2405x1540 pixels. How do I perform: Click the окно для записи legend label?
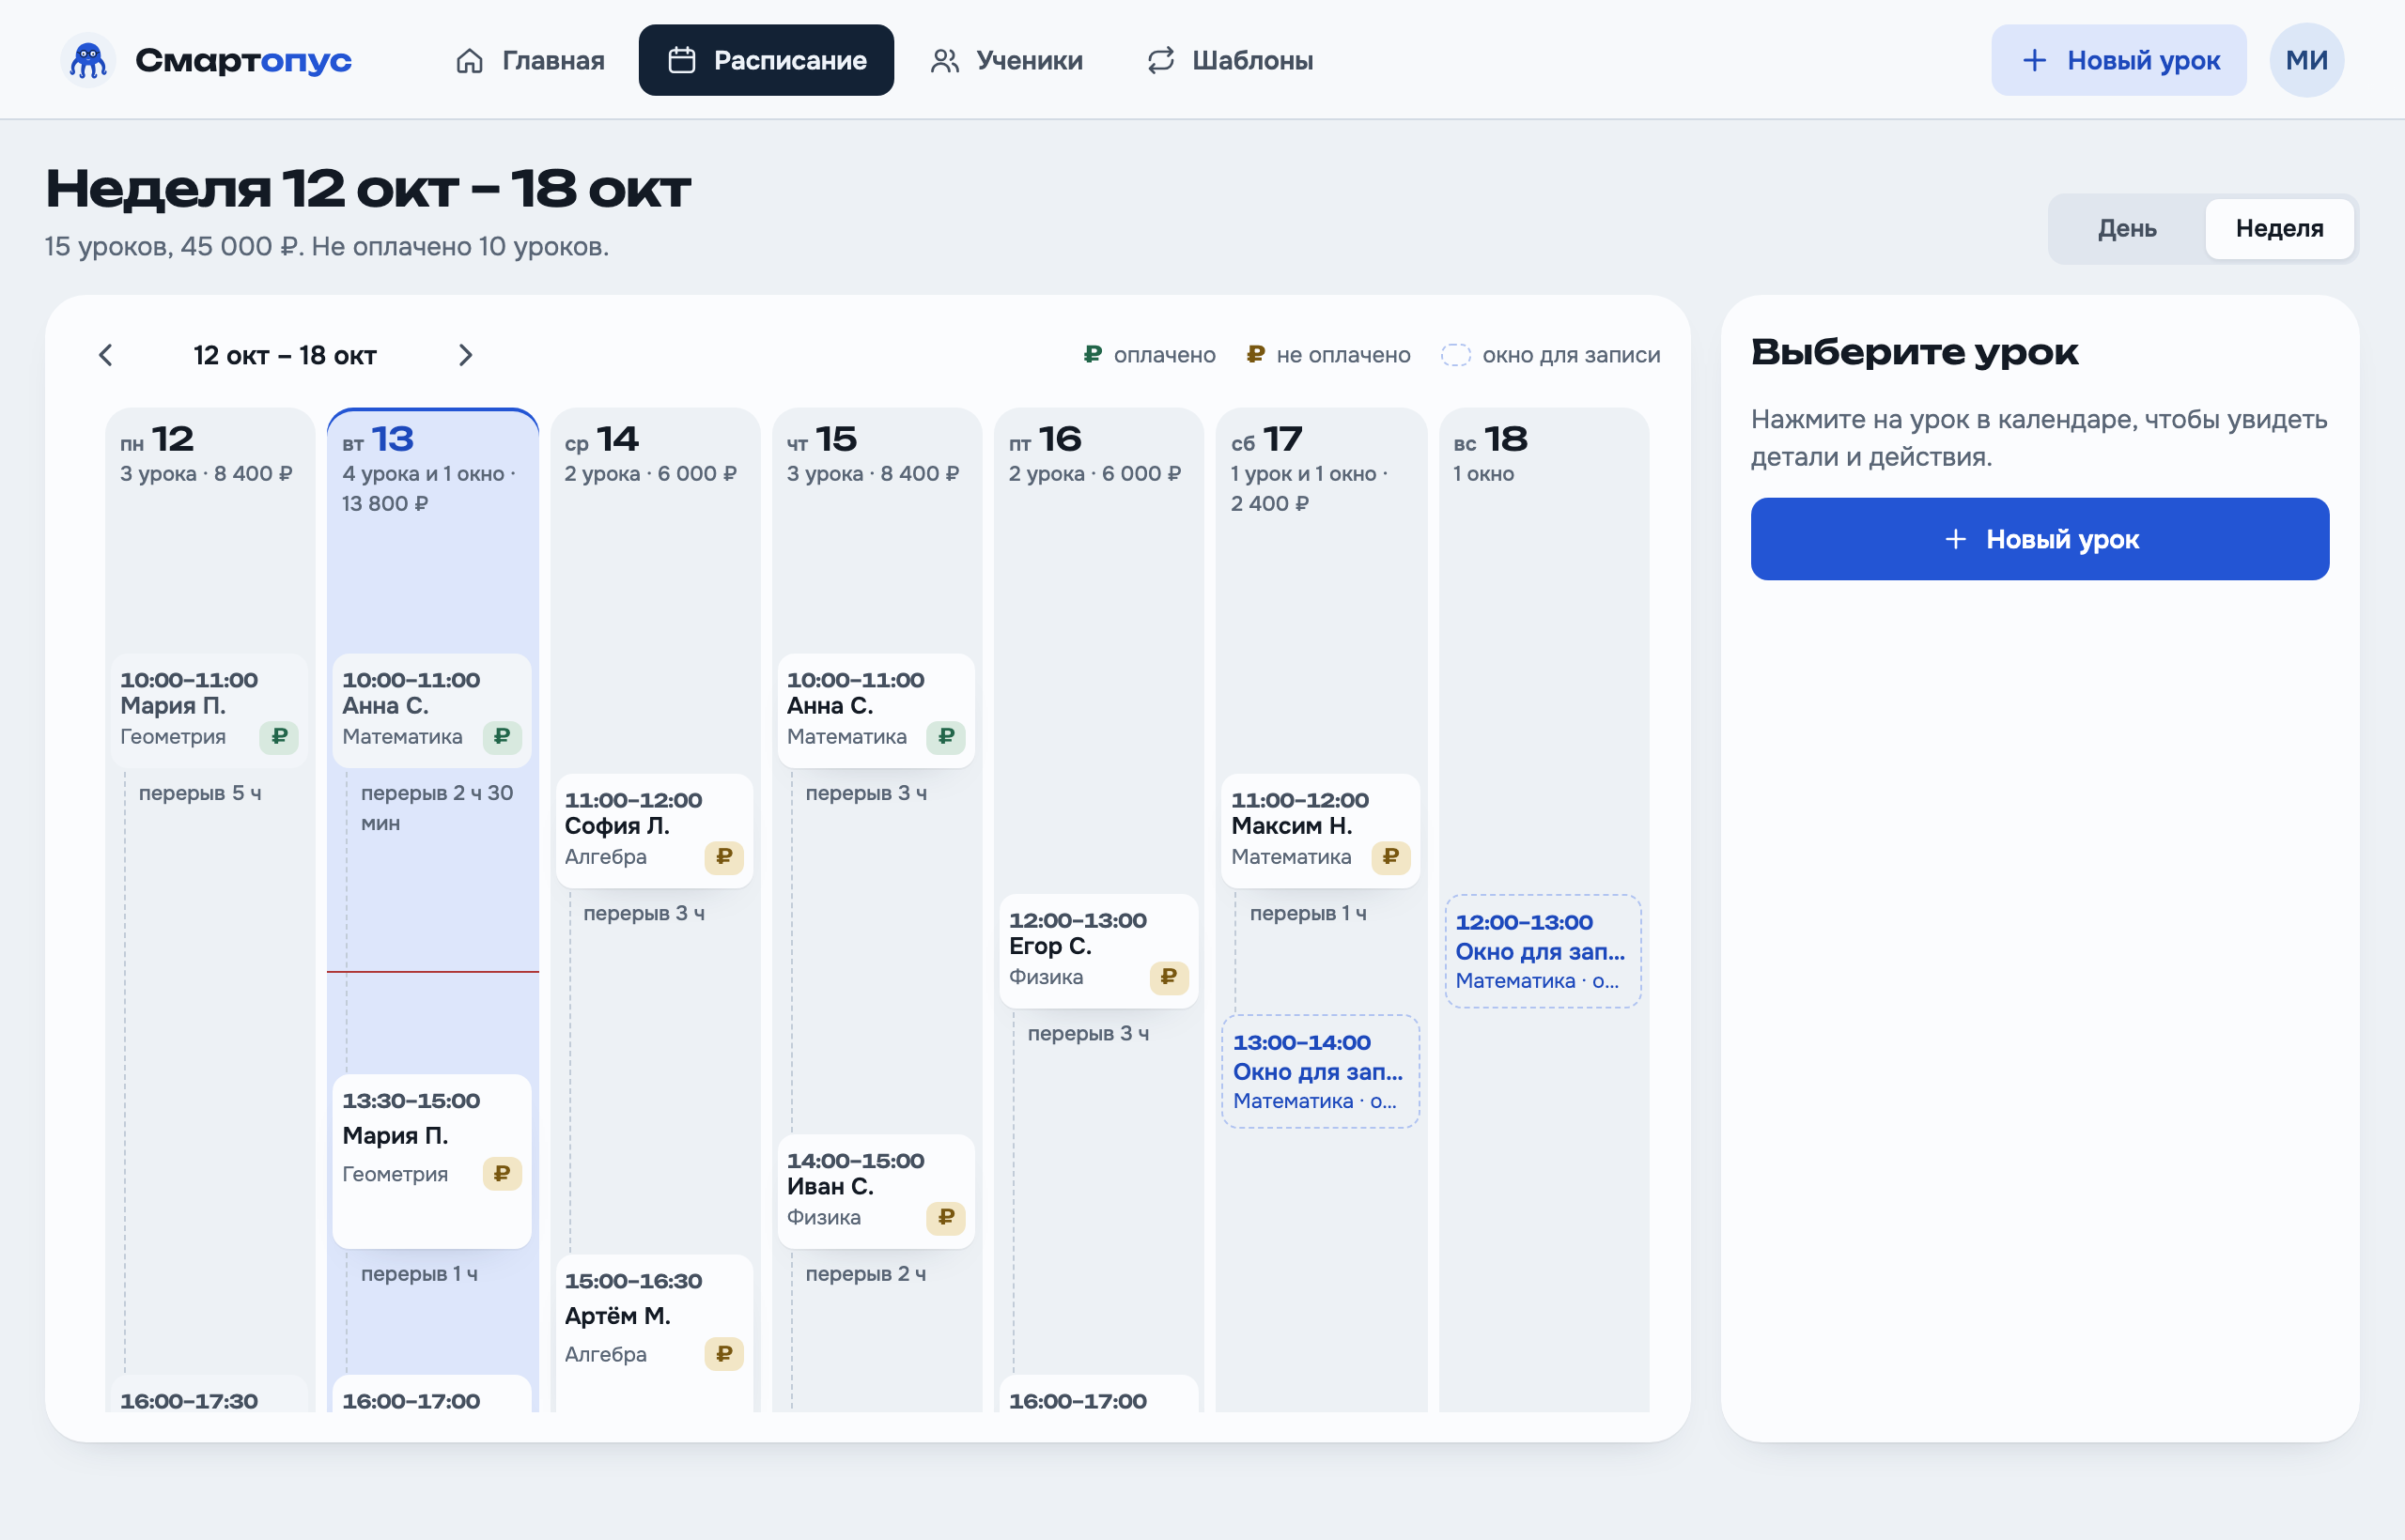tap(1571, 355)
